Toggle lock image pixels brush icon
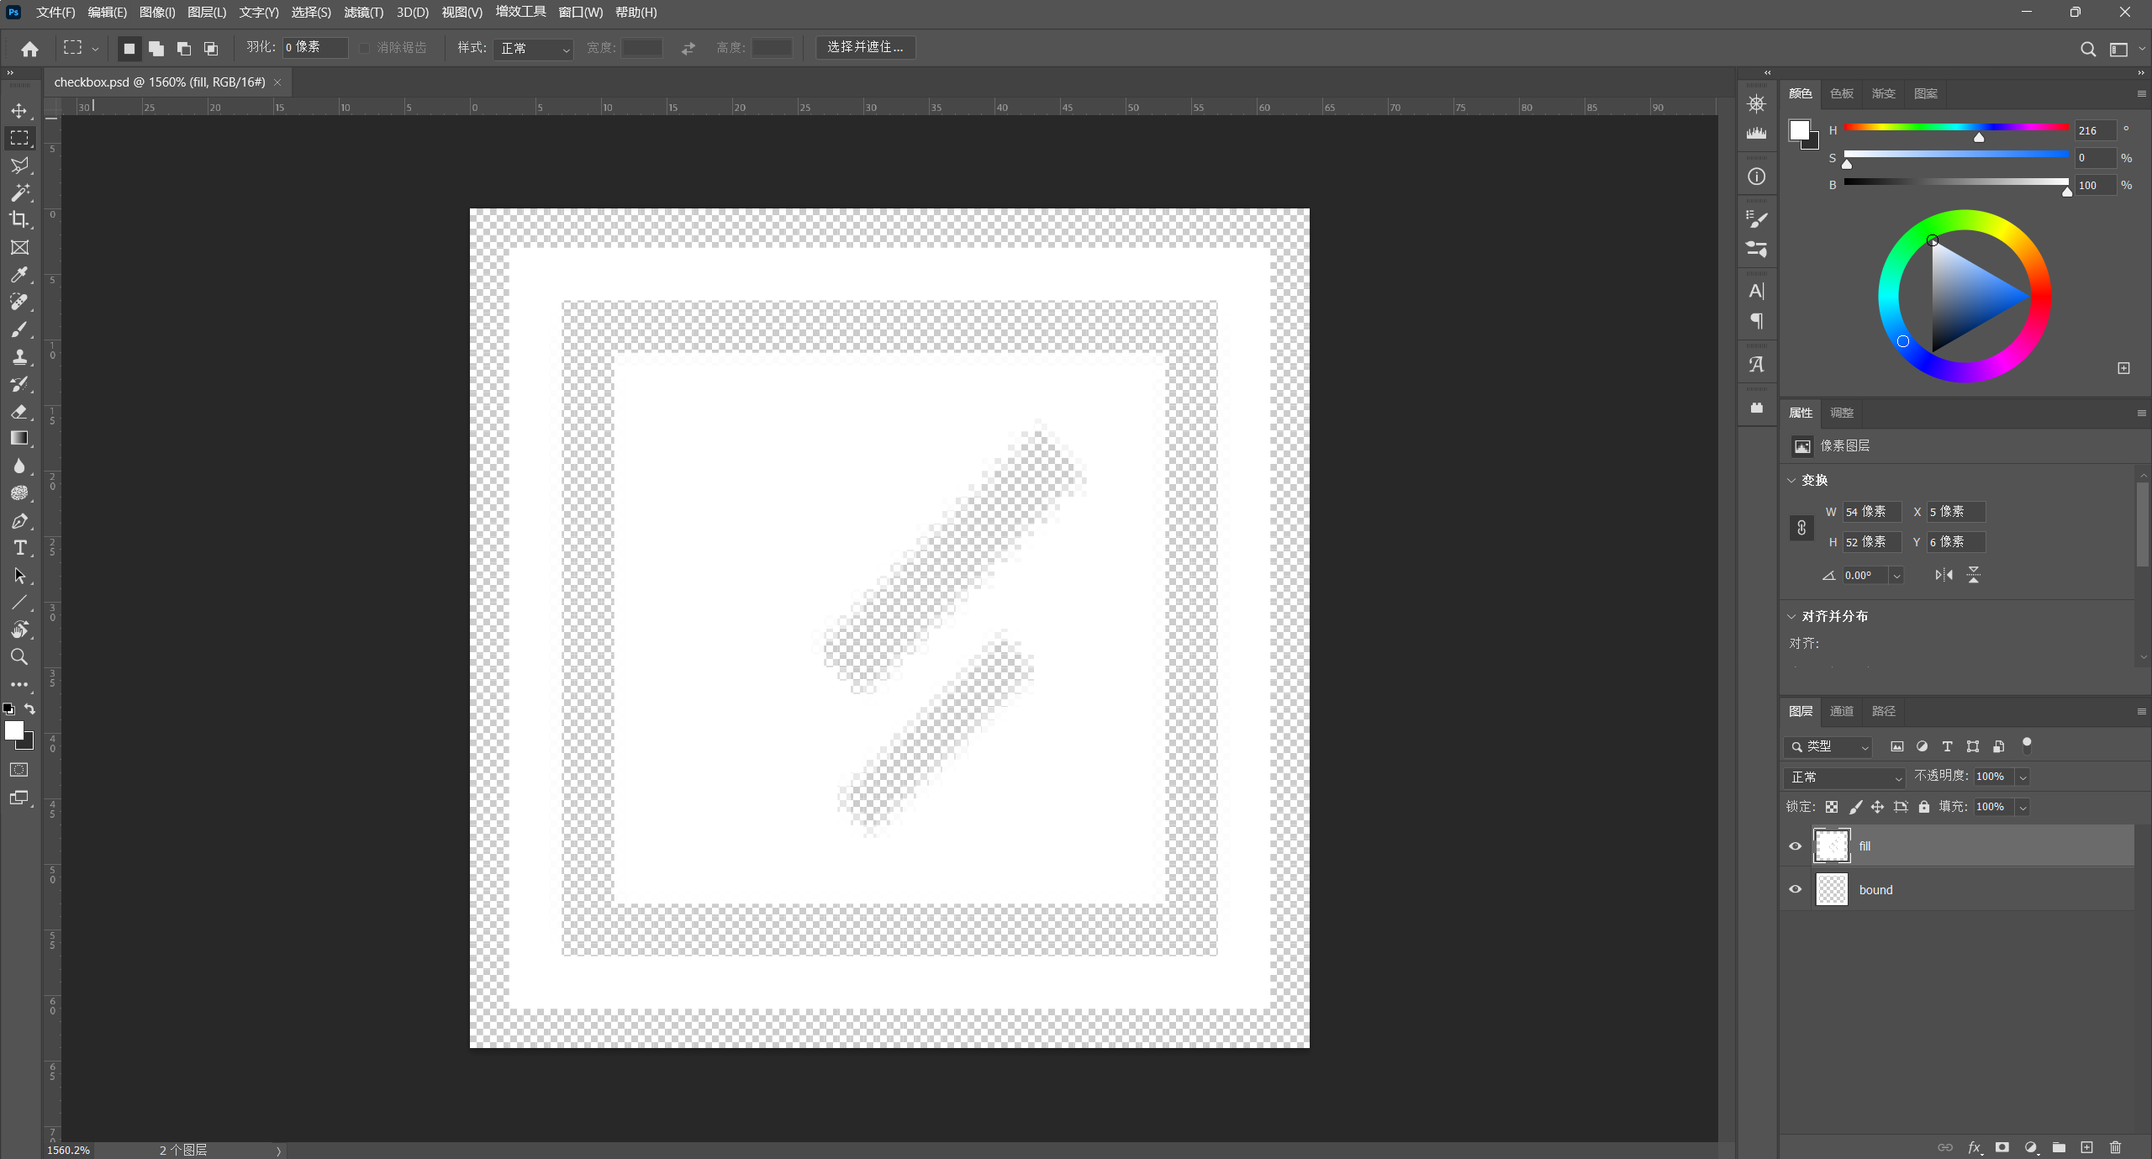Viewport: 2152px width, 1159px height. (x=1855, y=807)
